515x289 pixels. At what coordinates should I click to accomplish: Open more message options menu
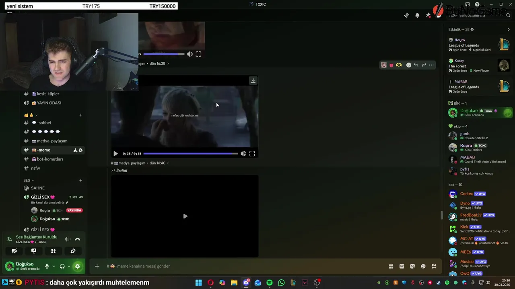[x=431, y=65]
